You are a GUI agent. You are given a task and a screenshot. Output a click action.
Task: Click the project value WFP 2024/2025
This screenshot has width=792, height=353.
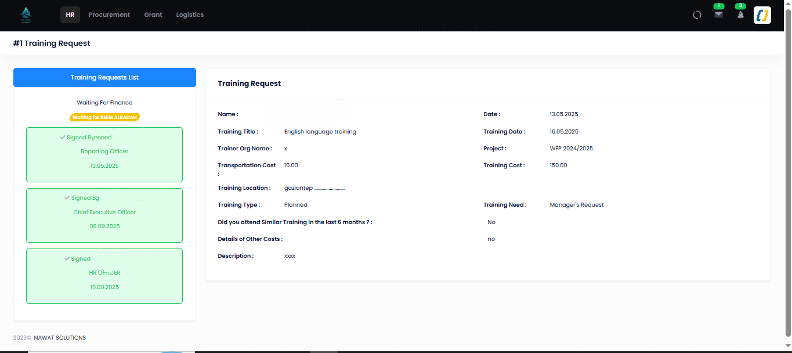[572, 149]
